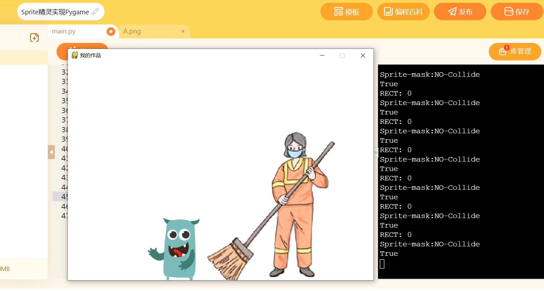Click the pencil icon to rename project
The image size is (544, 291).
click(x=95, y=12)
